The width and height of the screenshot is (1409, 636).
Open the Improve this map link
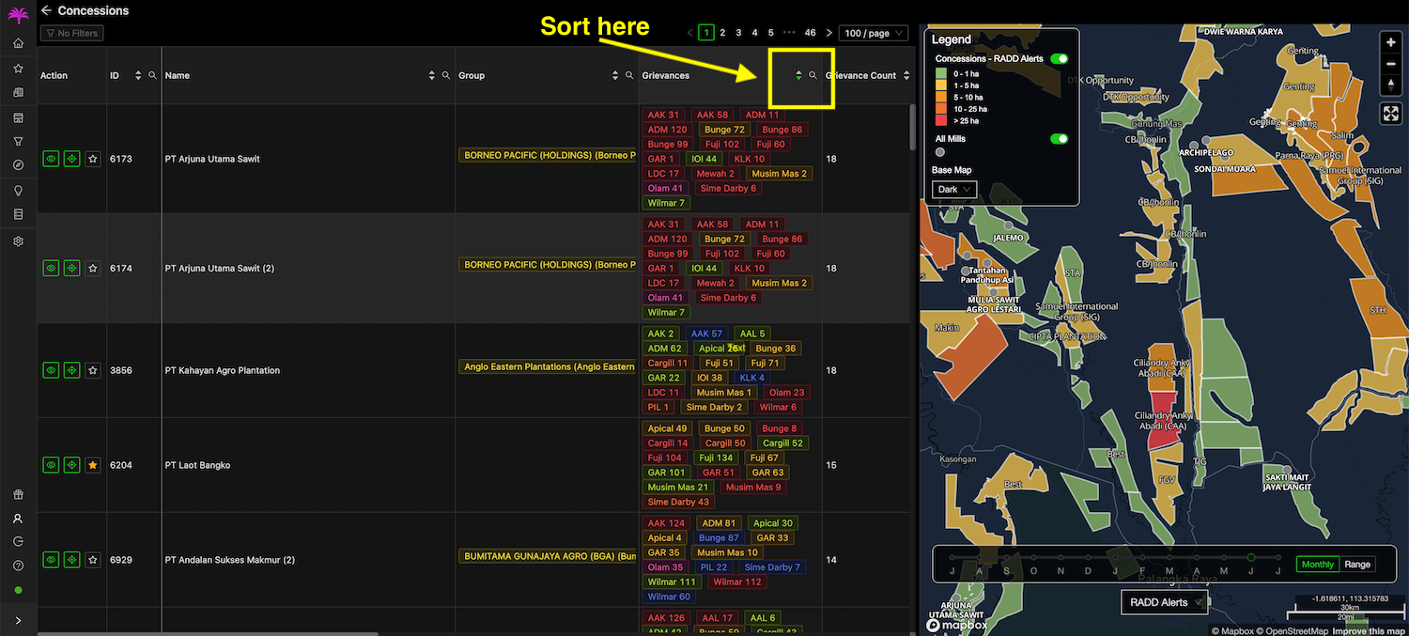click(x=1369, y=631)
